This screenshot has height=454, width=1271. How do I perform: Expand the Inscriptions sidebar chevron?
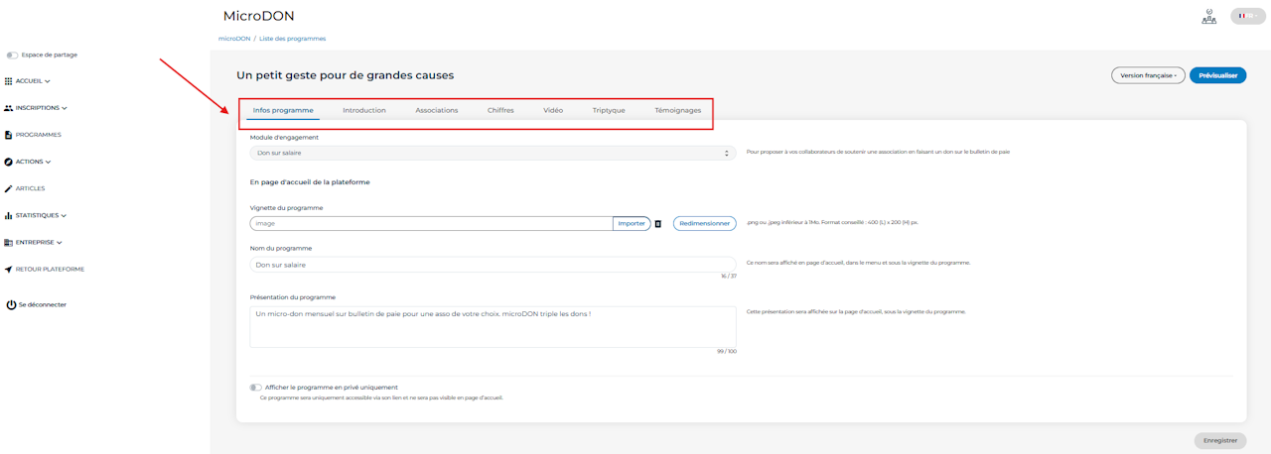[x=65, y=108]
